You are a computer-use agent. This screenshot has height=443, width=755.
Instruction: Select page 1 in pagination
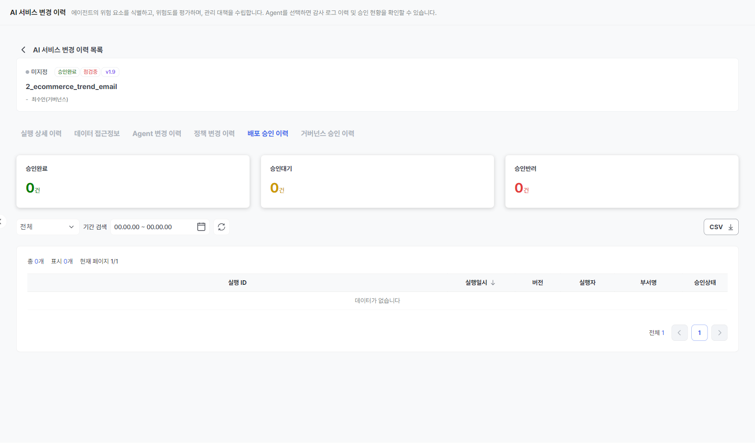pyautogui.click(x=699, y=333)
